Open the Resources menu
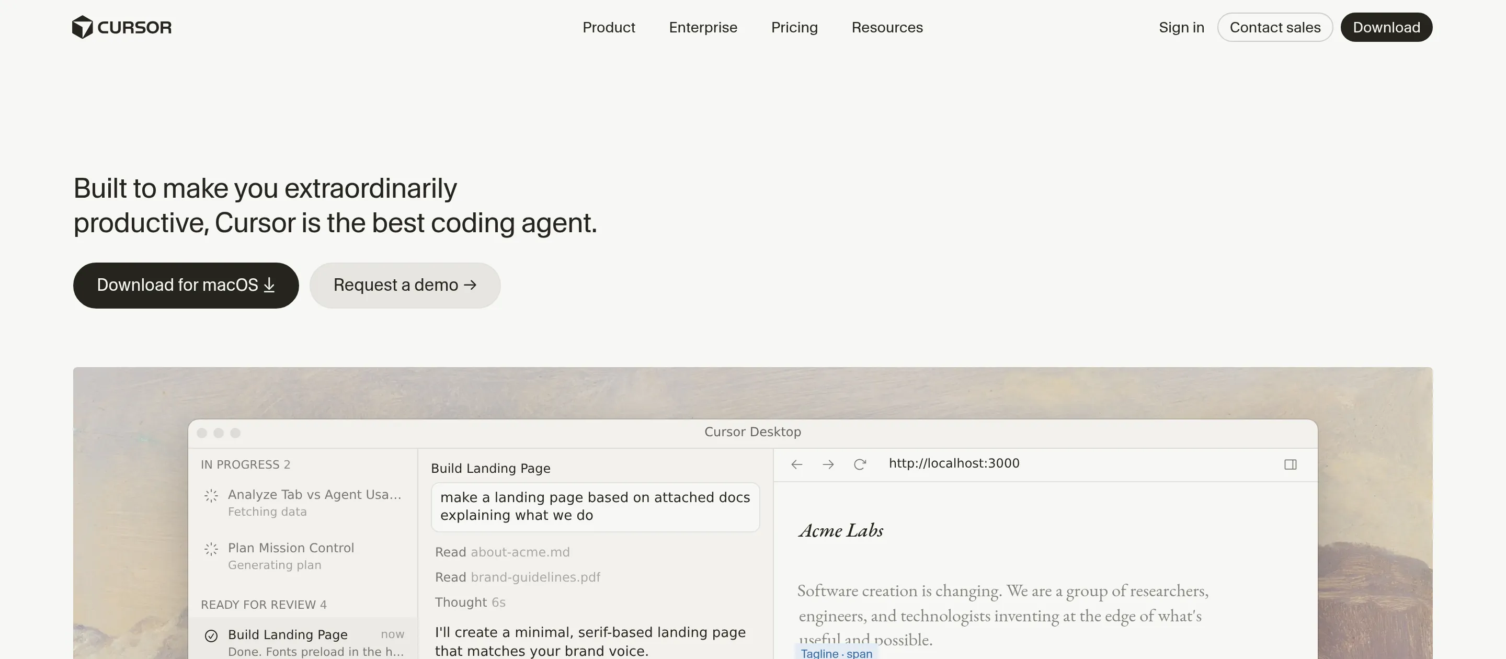 [887, 28]
